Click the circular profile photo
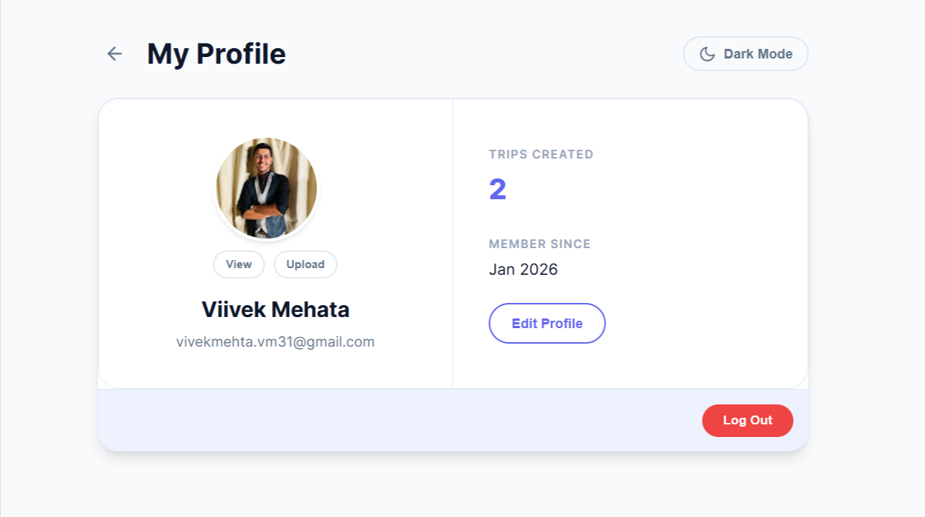Screen dimensions: 925x517 pyautogui.click(x=266, y=188)
